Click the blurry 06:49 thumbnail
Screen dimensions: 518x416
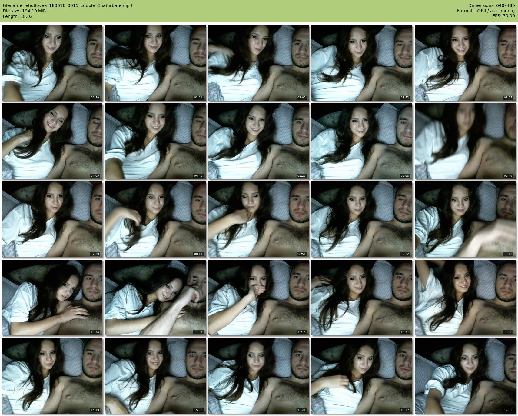[465, 141]
